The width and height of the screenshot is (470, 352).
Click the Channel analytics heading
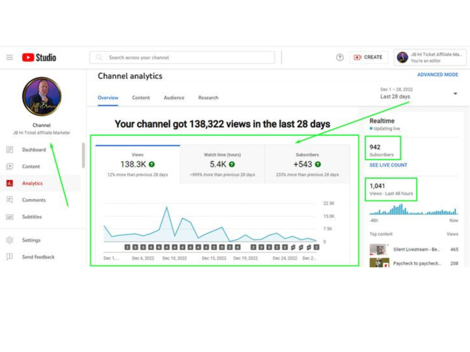click(130, 76)
